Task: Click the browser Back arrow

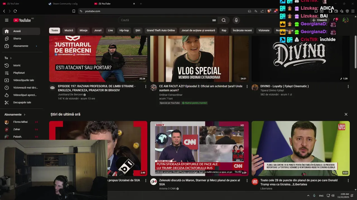Action: click(4, 11)
